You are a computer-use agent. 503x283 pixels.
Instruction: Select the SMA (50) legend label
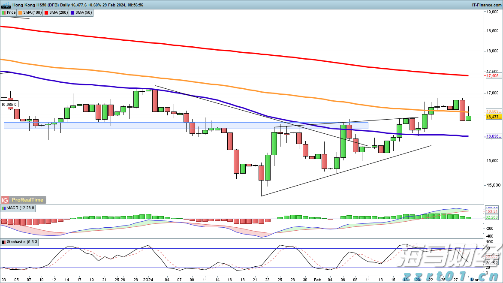point(84,13)
